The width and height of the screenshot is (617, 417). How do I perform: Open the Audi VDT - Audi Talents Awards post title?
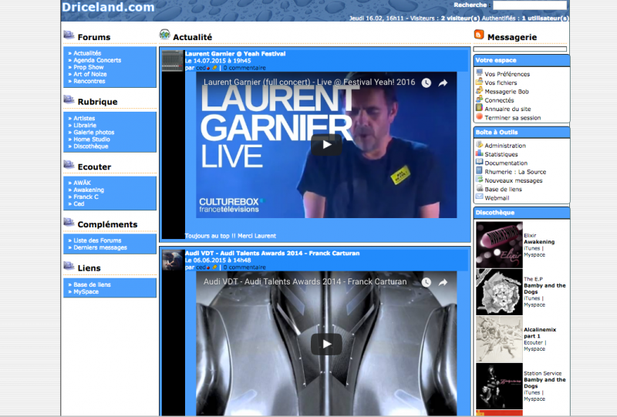tap(272, 254)
